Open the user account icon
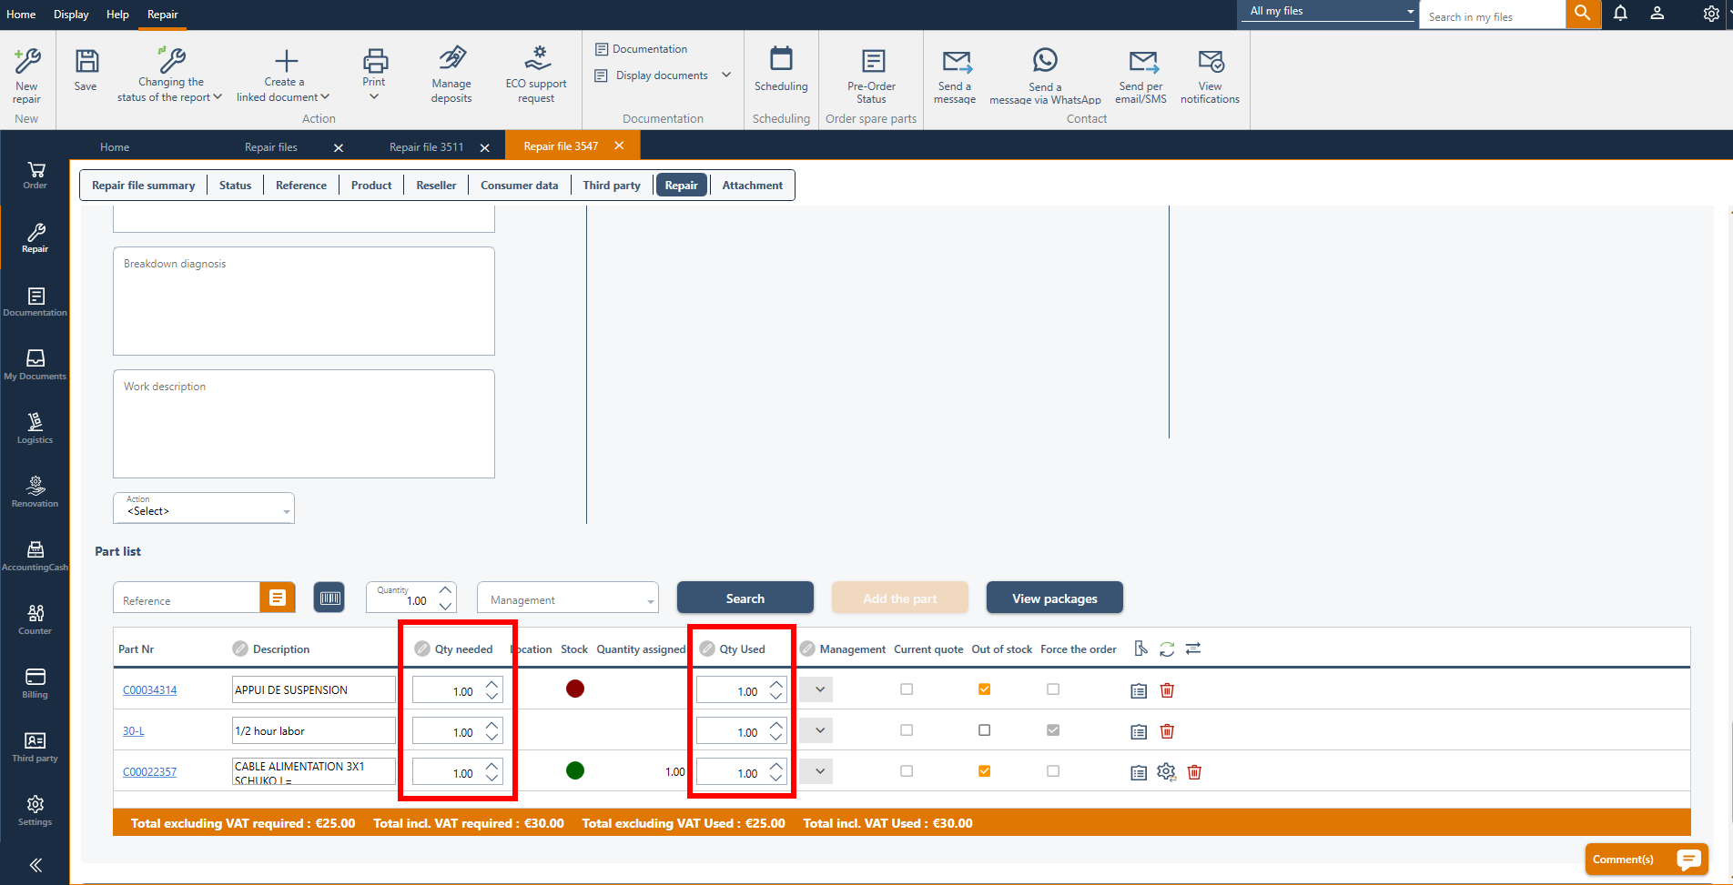The width and height of the screenshot is (1733, 885). pyautogui.click(x=1657, y=14)
